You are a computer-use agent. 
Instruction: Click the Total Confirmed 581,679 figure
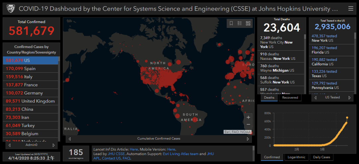[32, 31]
